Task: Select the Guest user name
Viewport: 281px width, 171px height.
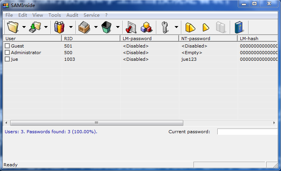Action: (17, 46)
